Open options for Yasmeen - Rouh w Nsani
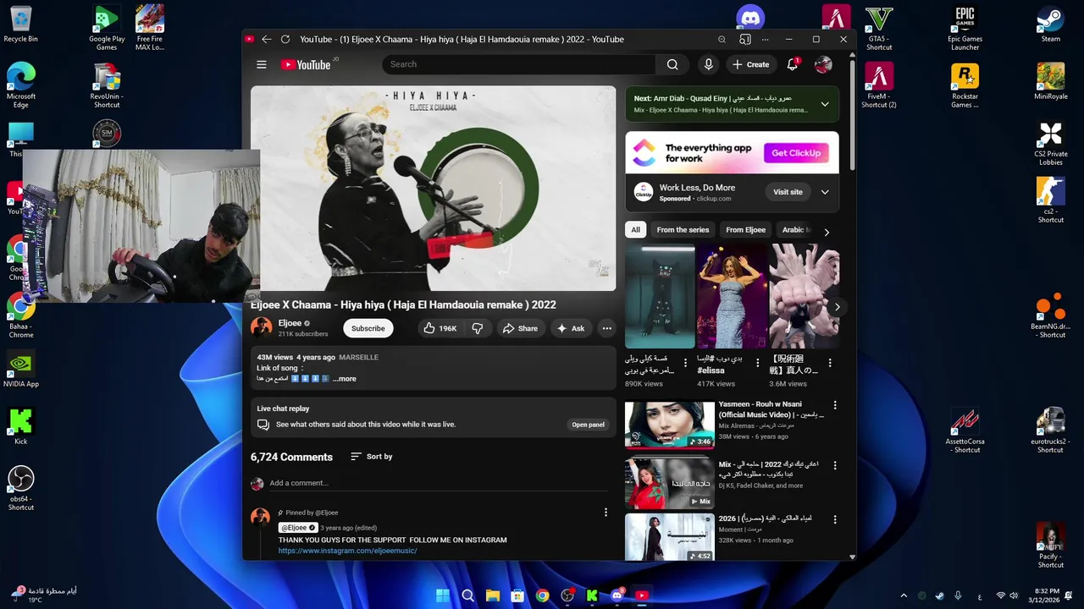This screenshot has width=1084, height=609. 835,405
